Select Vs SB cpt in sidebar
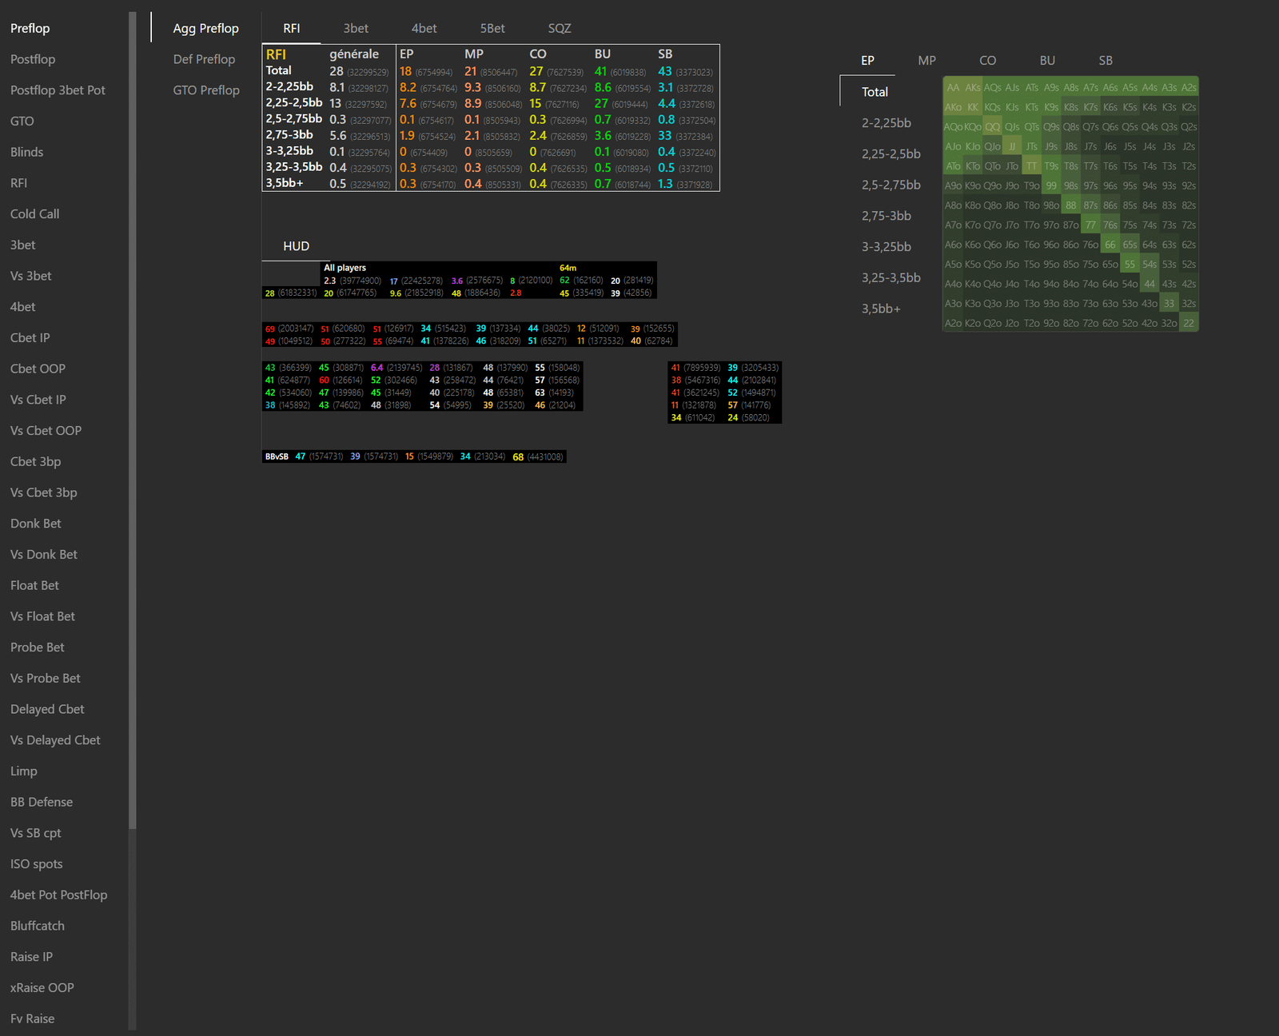This screenshot has width=1279, height=1036. click(36, 834)
